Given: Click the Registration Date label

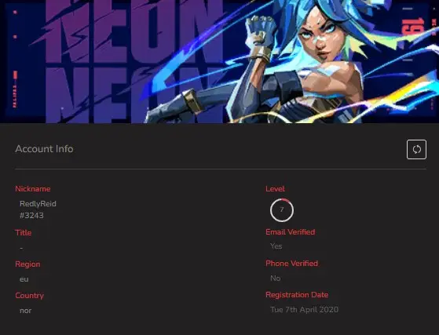Looking at the screenshot, I should pos(297,295).
